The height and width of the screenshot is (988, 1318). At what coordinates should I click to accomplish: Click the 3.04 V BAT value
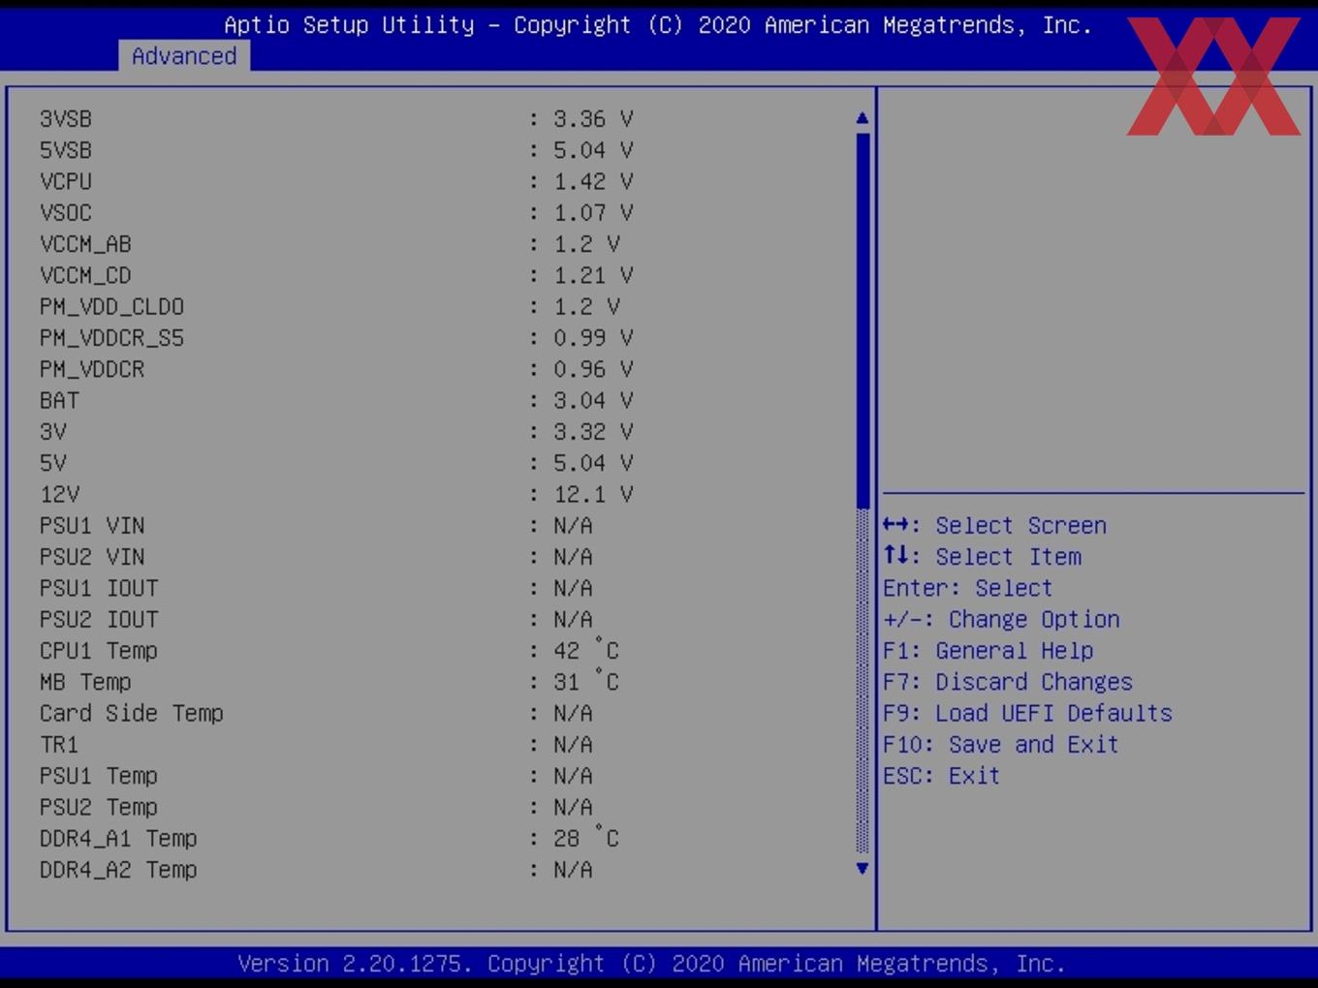tap(593, 400)
